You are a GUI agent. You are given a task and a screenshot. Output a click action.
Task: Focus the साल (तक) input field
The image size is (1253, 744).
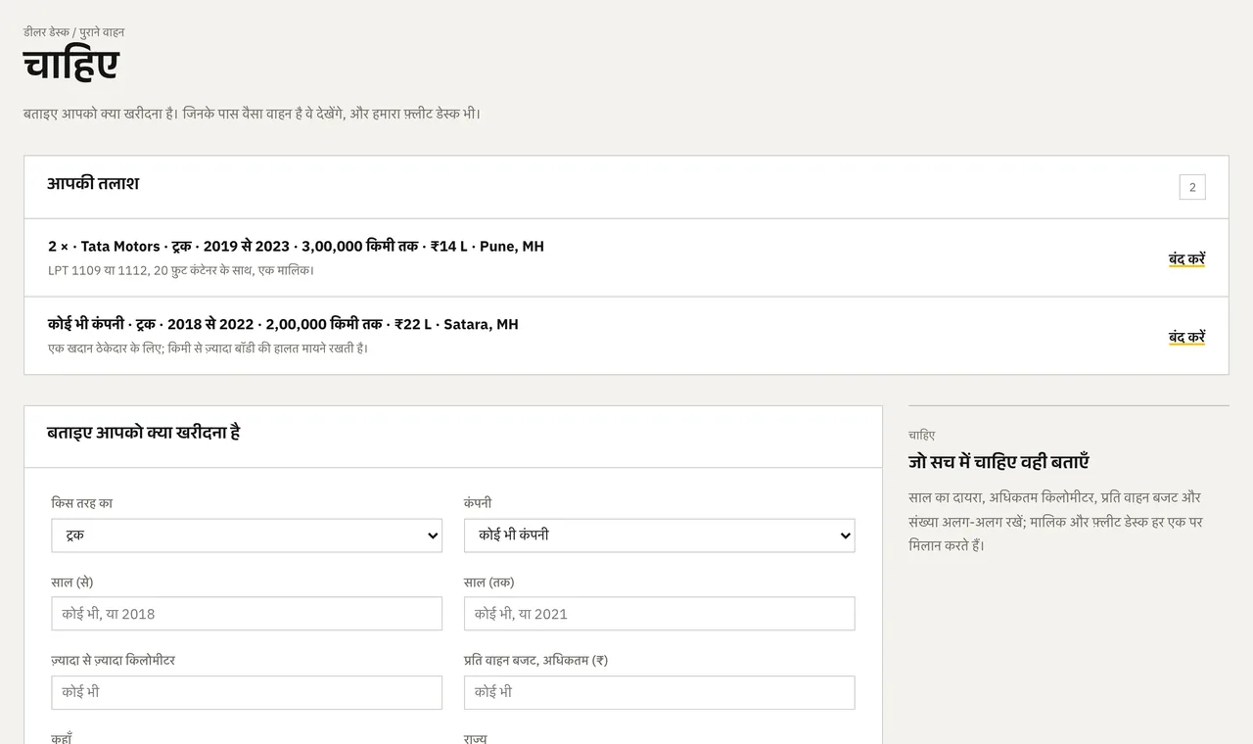659,614
